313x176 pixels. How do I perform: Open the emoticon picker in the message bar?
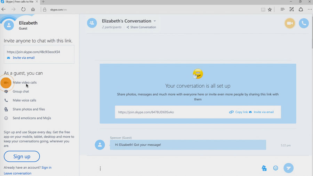coord(275,168)
